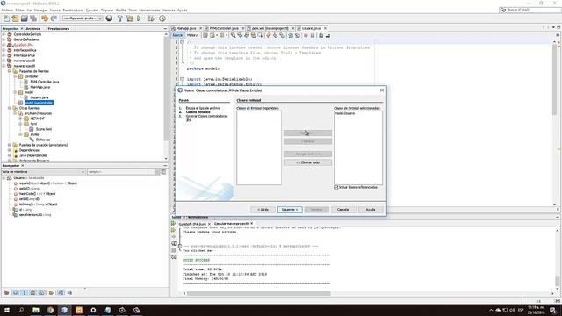
Task: Collapse the Paquetes de fuentes node
Action: (10, 71)
